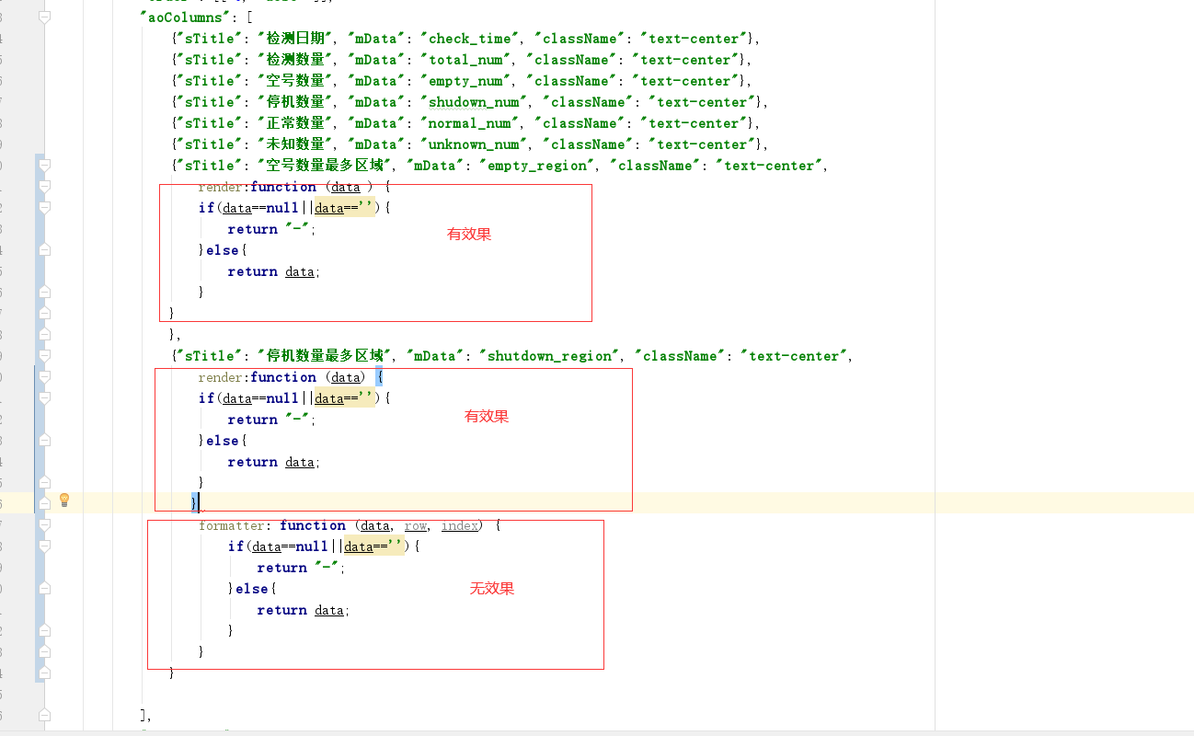1194x736 pixels.
Task: Click the bottom-most gutter fold marker
Action: pos(44,714)
